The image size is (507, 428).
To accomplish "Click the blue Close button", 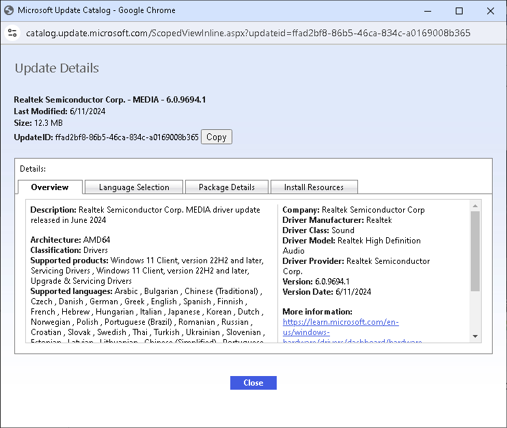I will 253,383.
